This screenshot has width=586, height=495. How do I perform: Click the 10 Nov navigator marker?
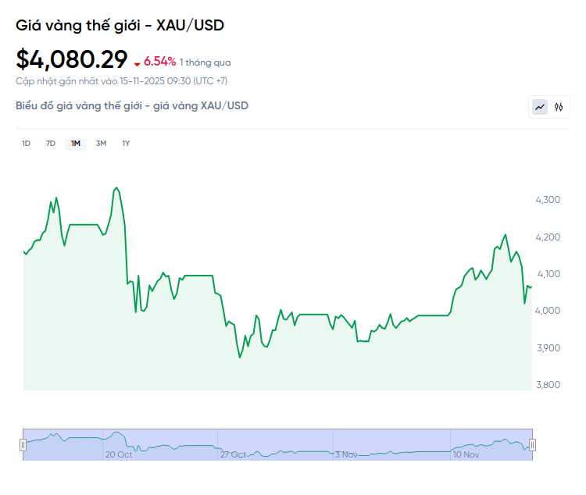pyautogui.click(x=466, y=454)
